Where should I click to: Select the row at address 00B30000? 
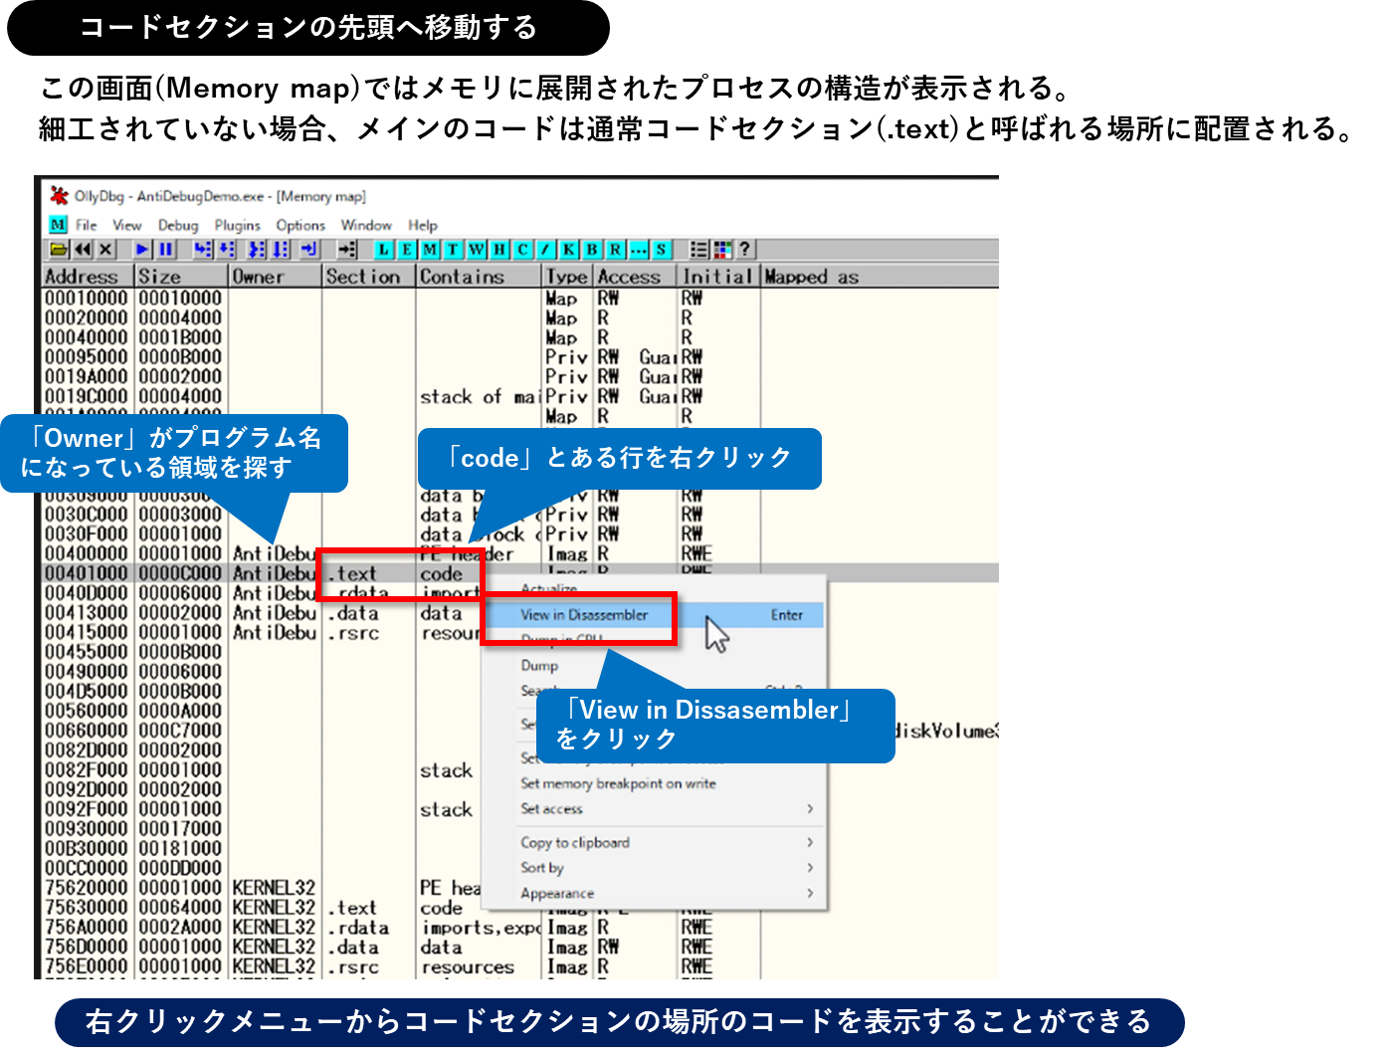coord(520,849)
